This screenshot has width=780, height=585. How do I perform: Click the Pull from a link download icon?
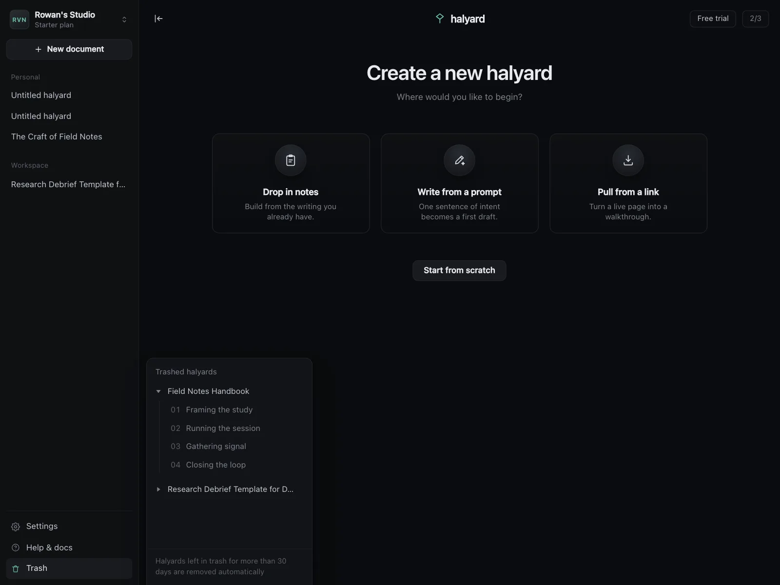click(628, 160)
